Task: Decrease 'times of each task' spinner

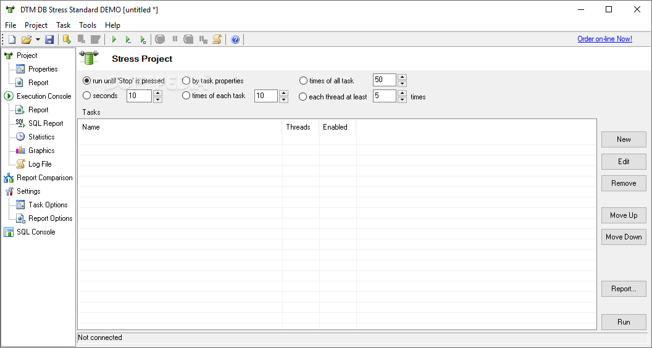Action: click(x=283, y=99)
